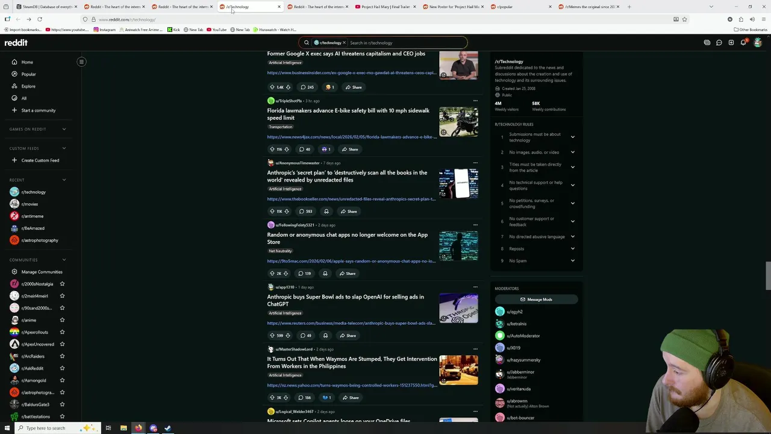Favorite r/BaldursGate3 with its star
Viewport: 771px width, 434px height.
click(x=62, y=404)
